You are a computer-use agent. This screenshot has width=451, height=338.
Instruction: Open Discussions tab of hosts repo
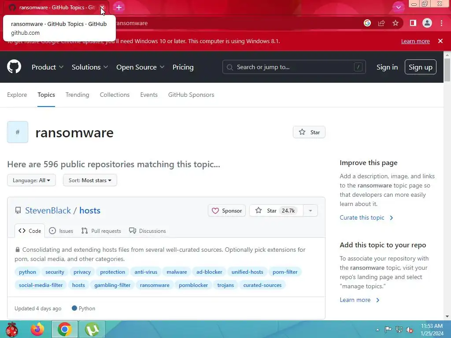(x=148, y=231)
